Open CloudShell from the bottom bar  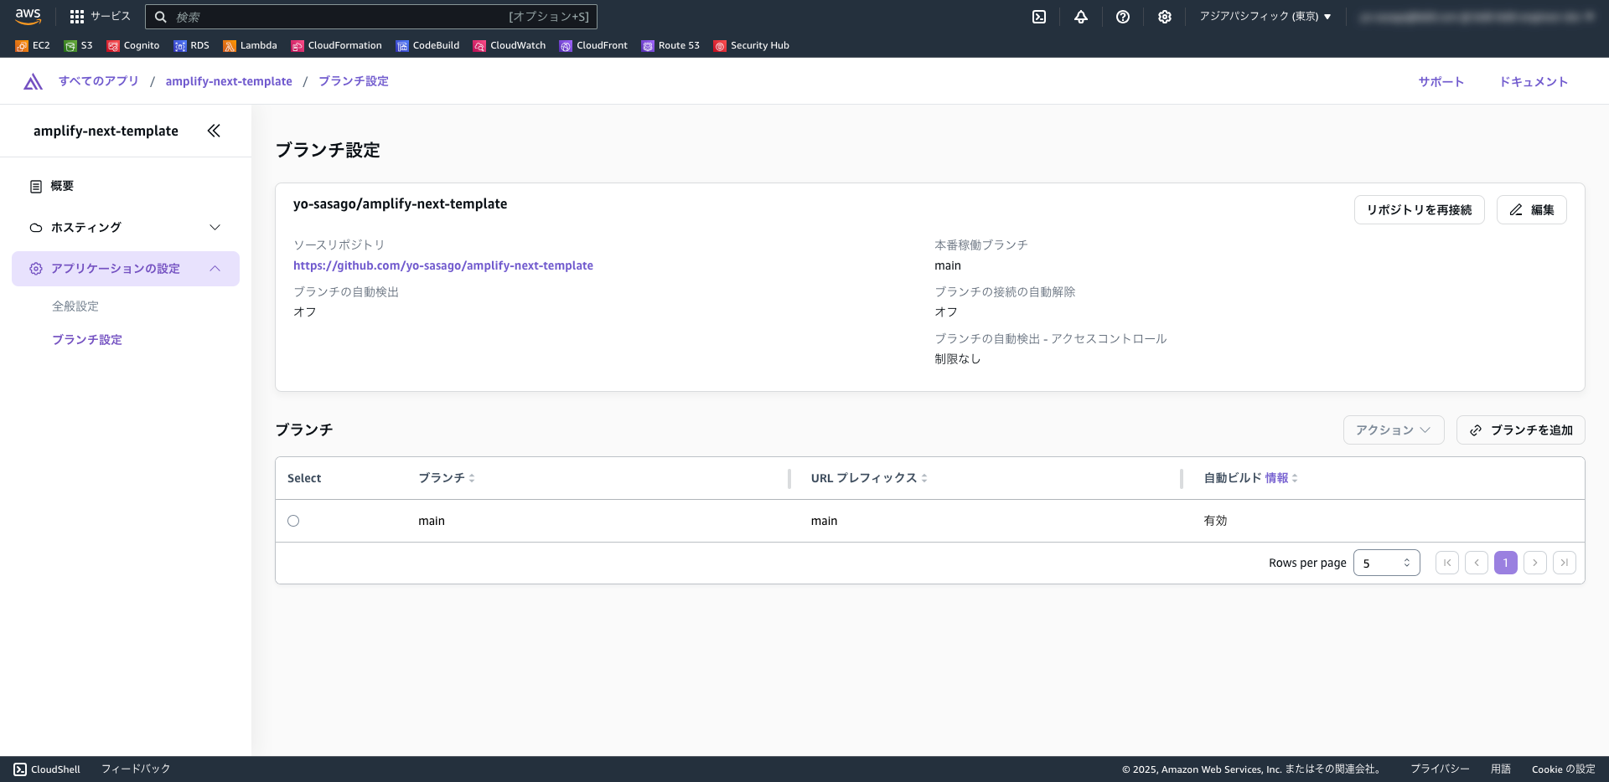pos(46,769)
